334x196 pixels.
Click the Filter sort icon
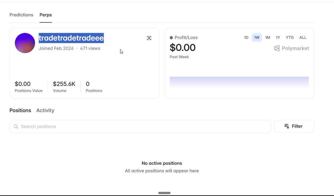click(x=287, y=126)
